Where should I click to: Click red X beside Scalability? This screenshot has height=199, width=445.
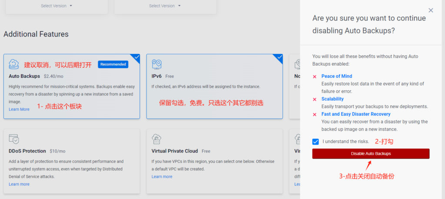(315, 99)
